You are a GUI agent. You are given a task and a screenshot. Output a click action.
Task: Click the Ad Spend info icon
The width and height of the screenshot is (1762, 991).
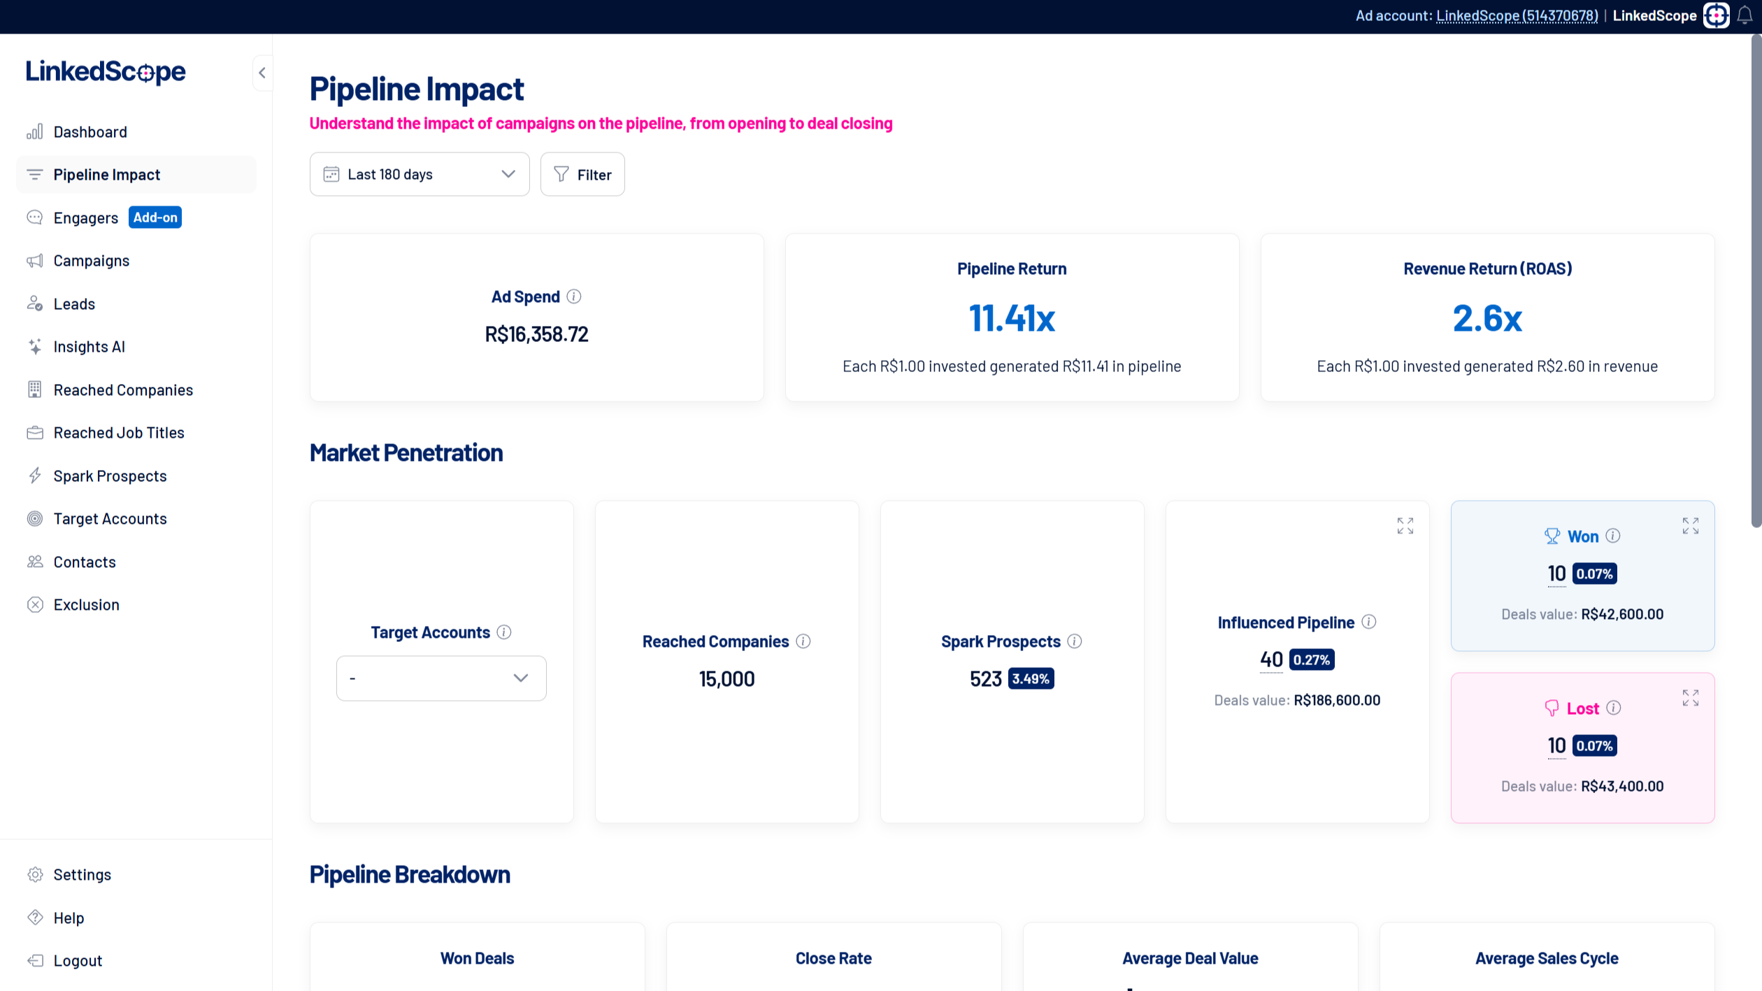[574, 297]
